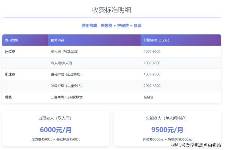Click the 床位费 row label
Viewport: 226px width, 150px height.
(x=10, y=52)
